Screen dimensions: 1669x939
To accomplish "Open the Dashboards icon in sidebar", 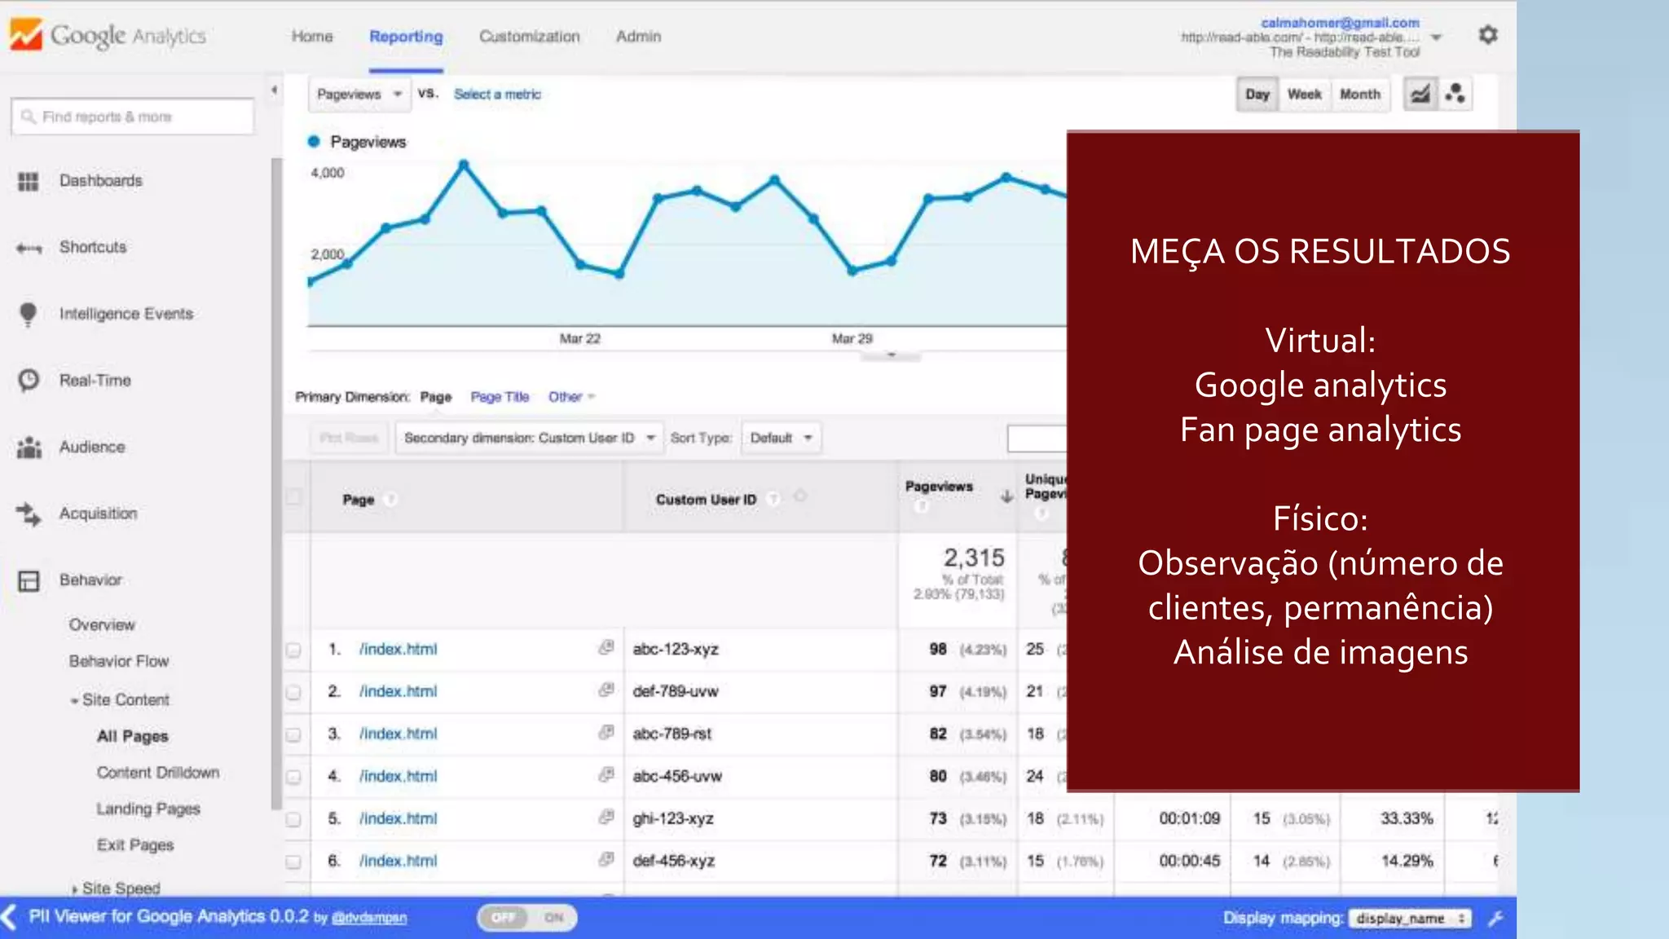I will pyautogui.click(x=29, y=181).
